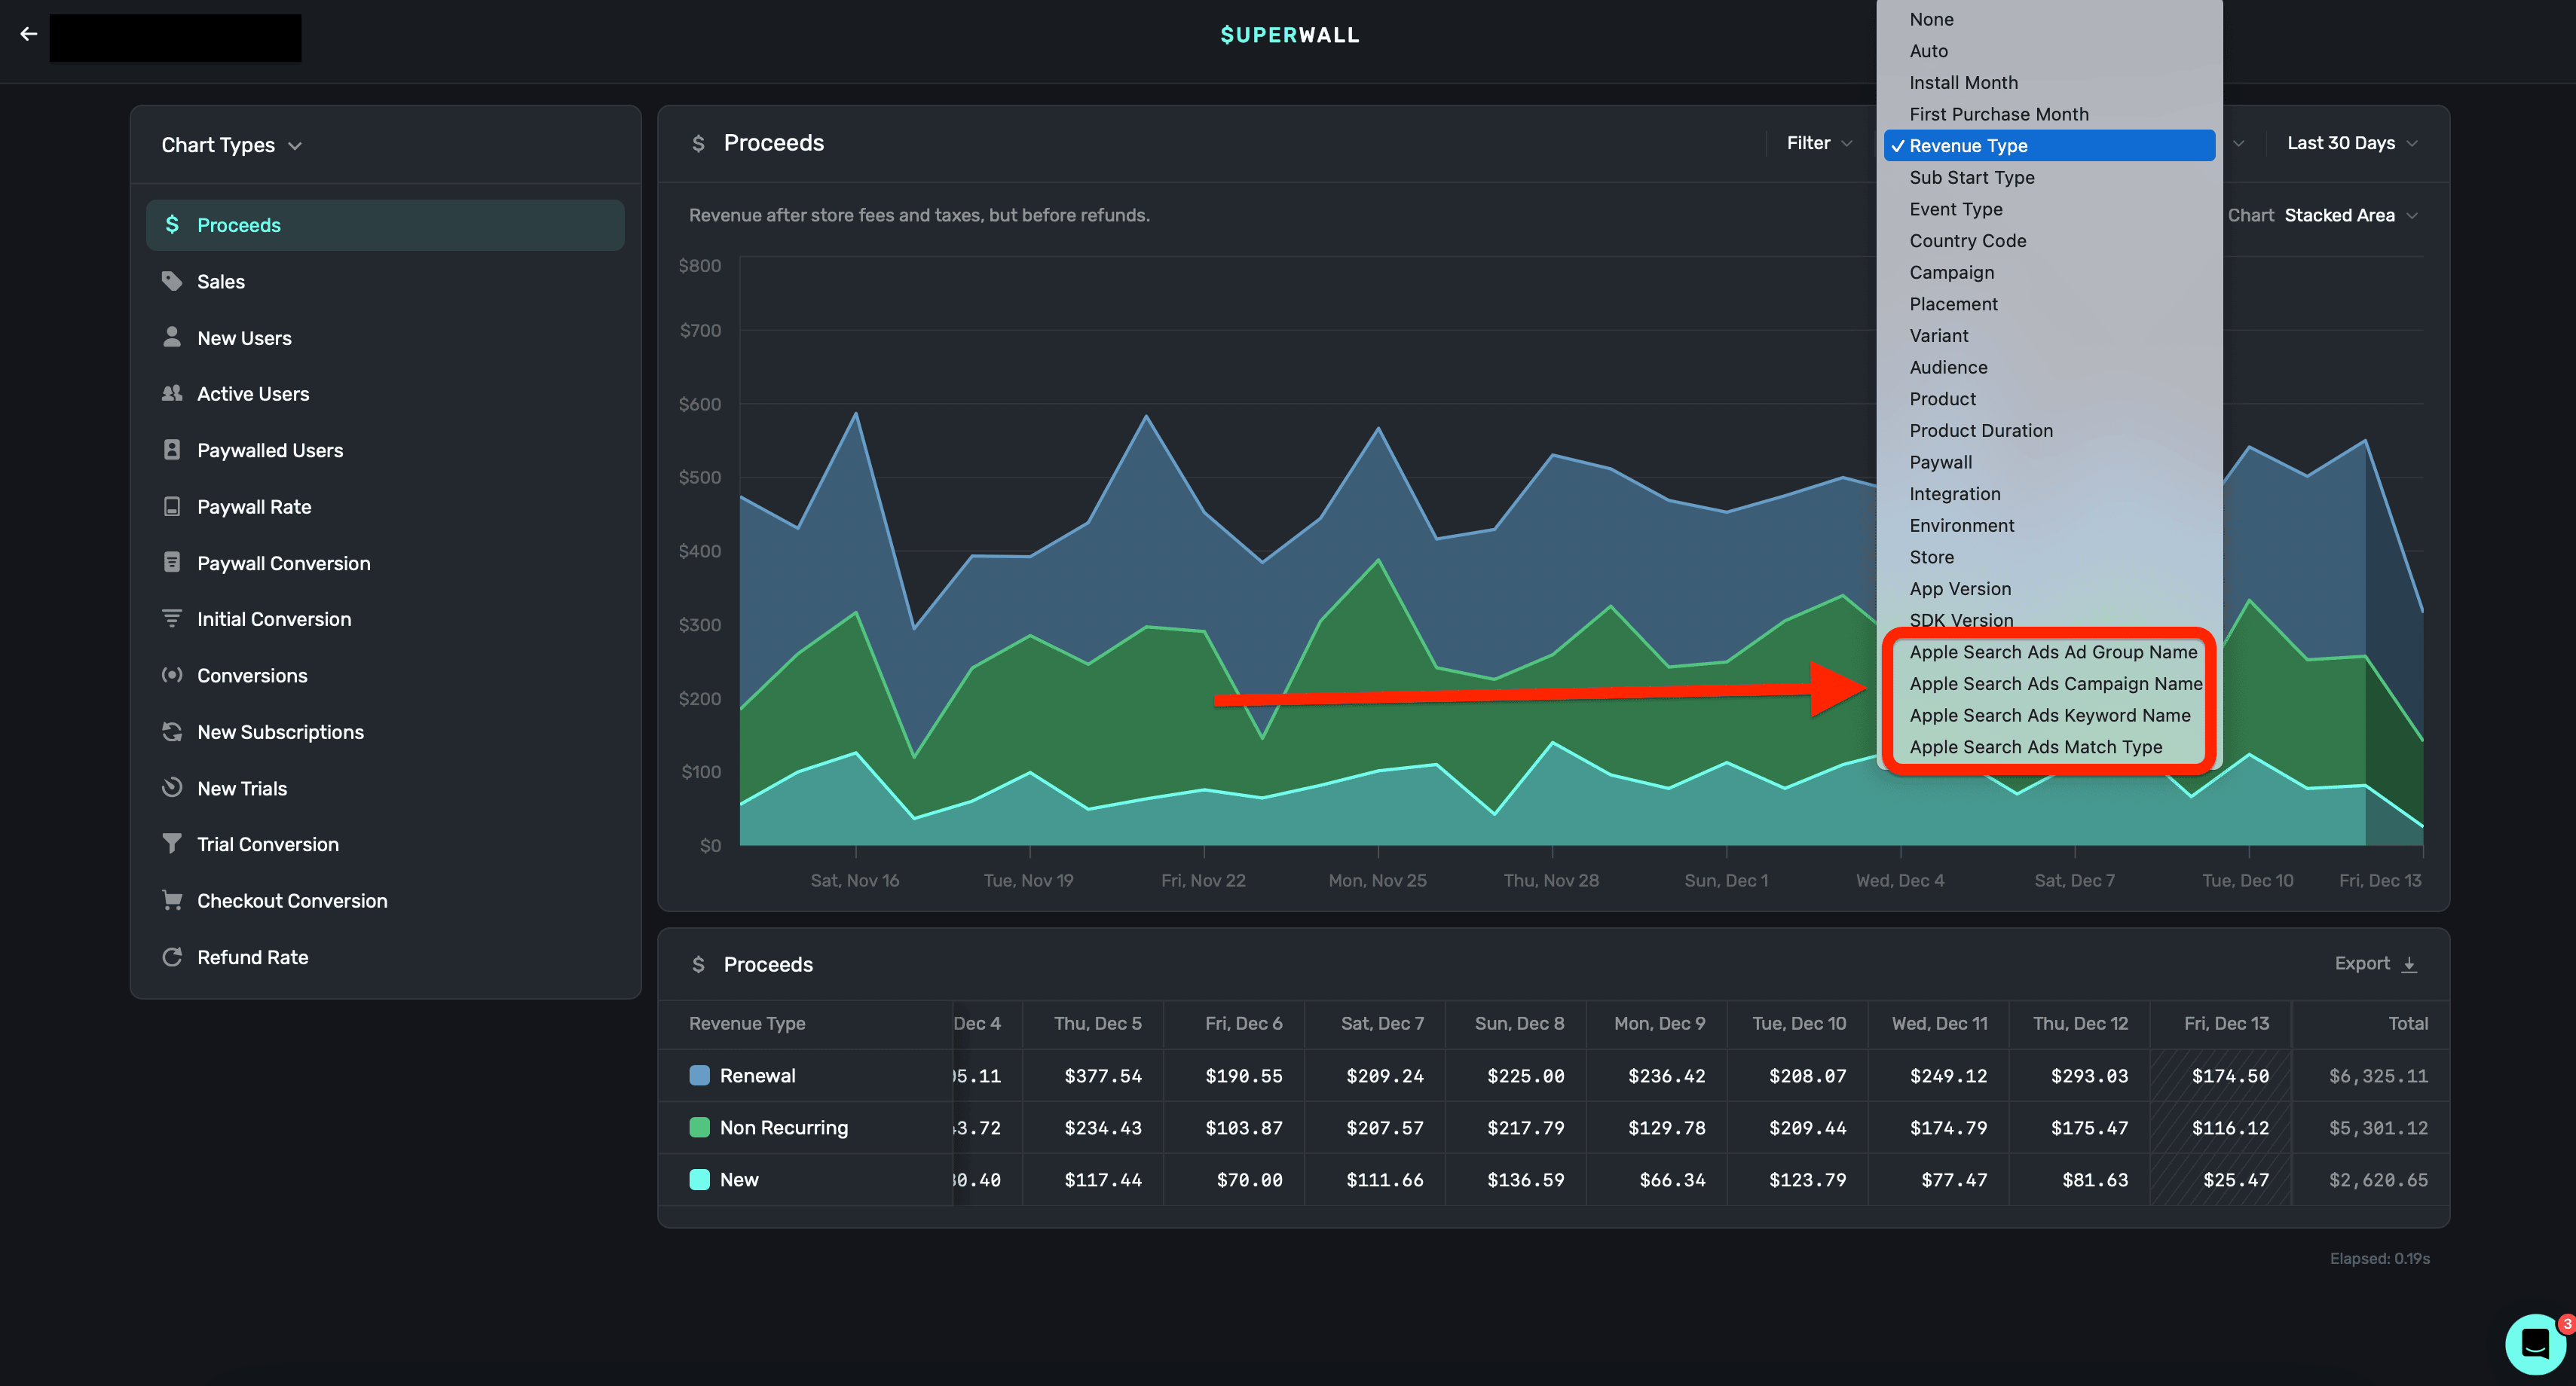This screenshot has width=2576, height=1386.
Task: Click the Checkout Conversion cart icon
Action: [172, 900]
